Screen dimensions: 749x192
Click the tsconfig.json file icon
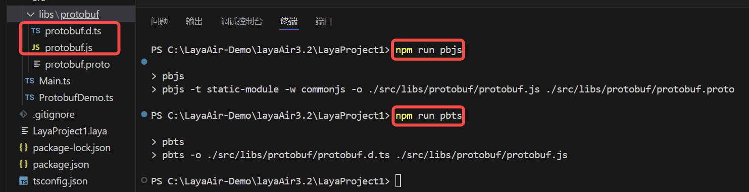pos(23,181)
